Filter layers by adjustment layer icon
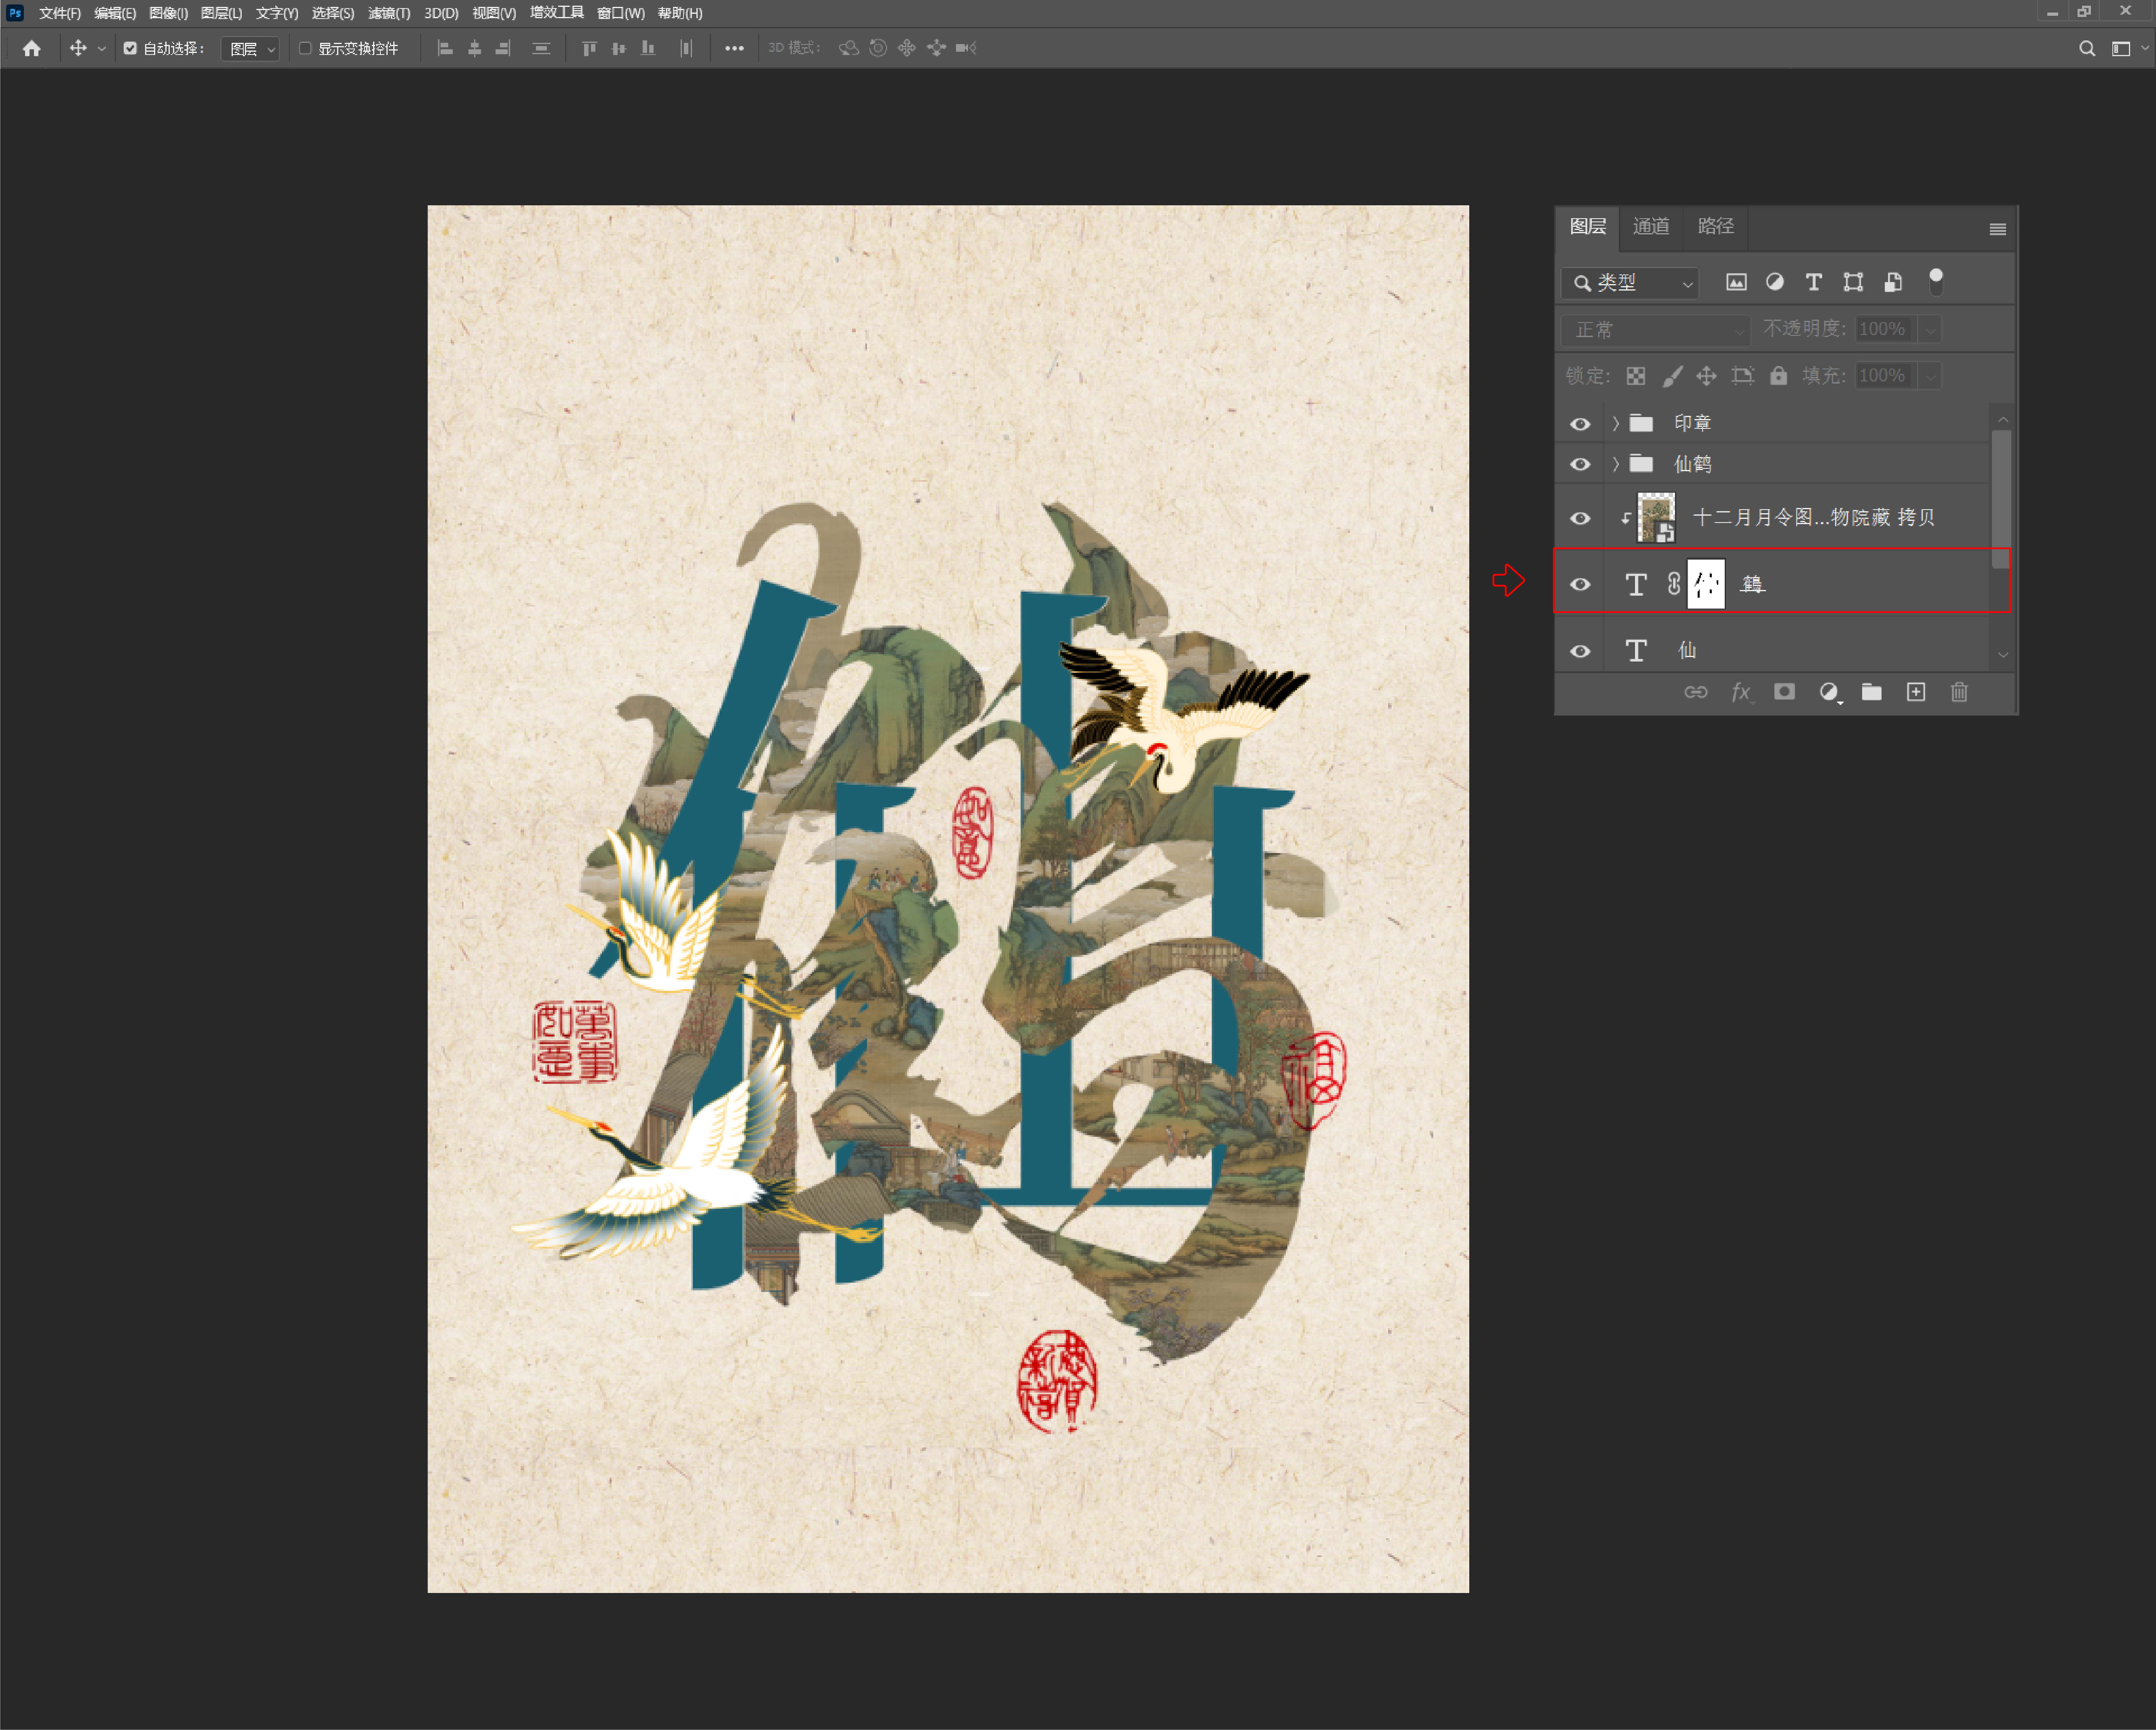The height and width of the screenshot is (1730, 2156). pyautogui.click(x=1775, y=283)
